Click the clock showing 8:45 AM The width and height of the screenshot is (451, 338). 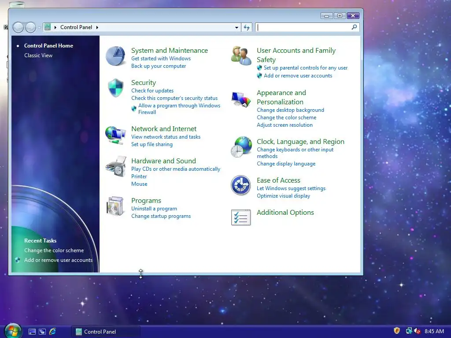[x=434, y=331]
